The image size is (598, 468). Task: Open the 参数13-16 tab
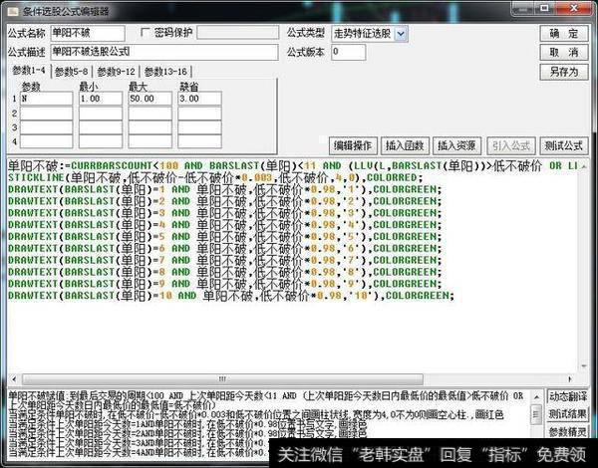(x=165, y=72)
